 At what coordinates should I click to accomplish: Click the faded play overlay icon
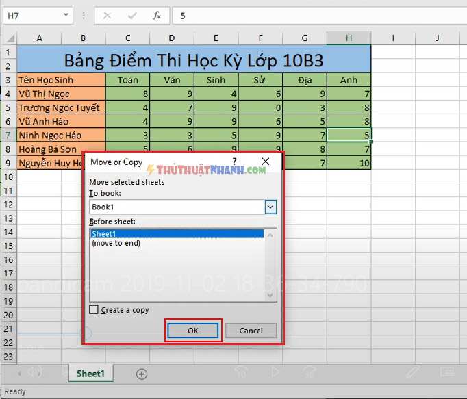275,372
